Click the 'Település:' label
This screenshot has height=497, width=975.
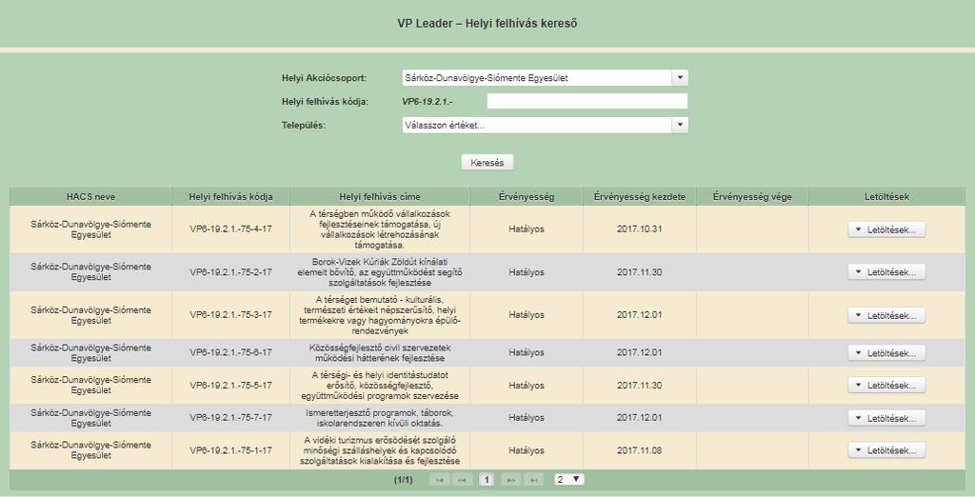coord(304,125)
